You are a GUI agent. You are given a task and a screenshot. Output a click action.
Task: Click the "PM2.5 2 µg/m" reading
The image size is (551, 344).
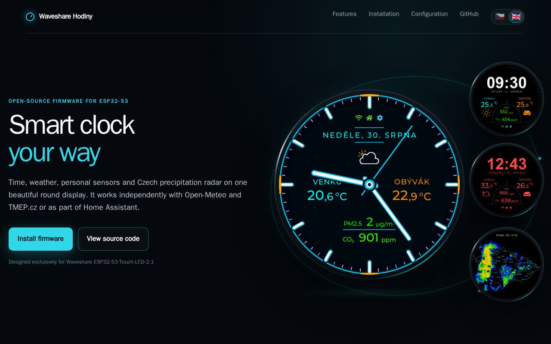coord(369,222)
